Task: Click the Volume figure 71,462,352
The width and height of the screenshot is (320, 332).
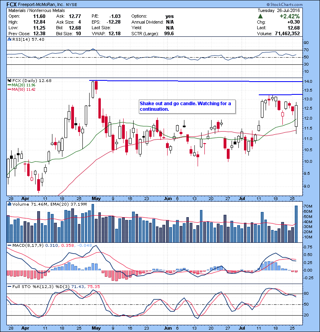Action: tap(287, 34)
